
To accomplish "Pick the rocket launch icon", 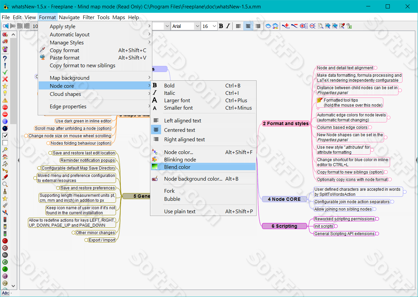I will click(x=5, y=206).
